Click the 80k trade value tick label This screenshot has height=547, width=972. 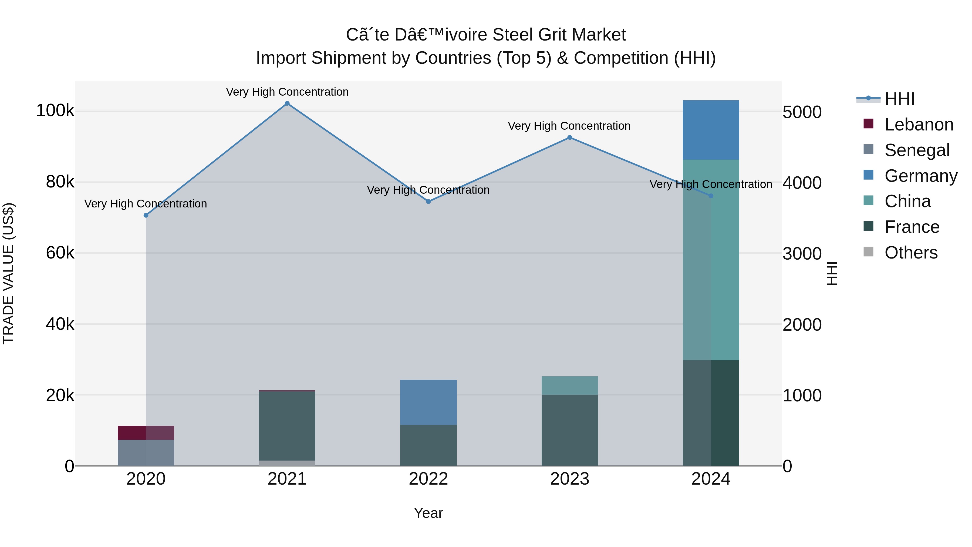point(60,182)
